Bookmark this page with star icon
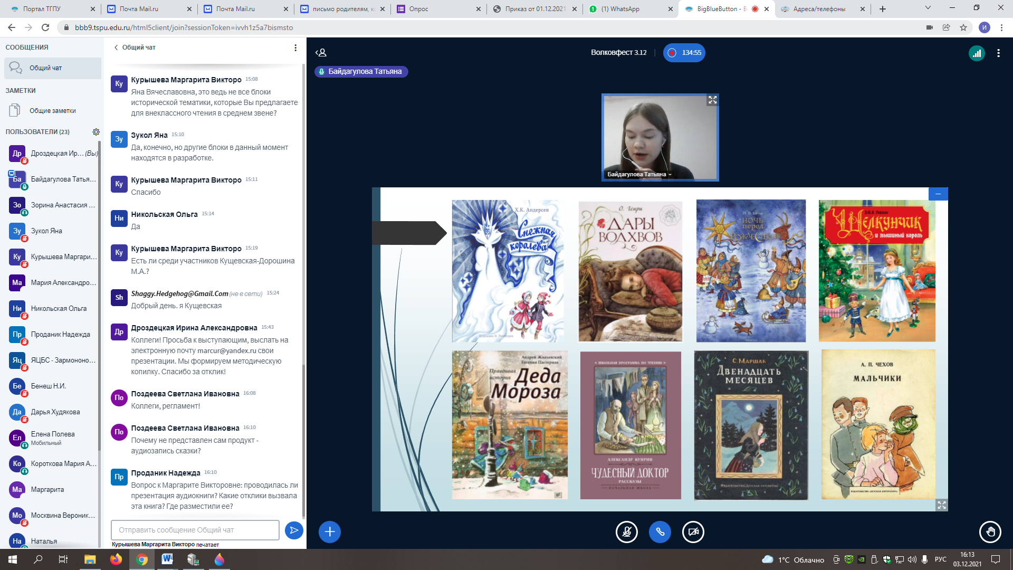The image size is (1013, 570). click(963, 27)
